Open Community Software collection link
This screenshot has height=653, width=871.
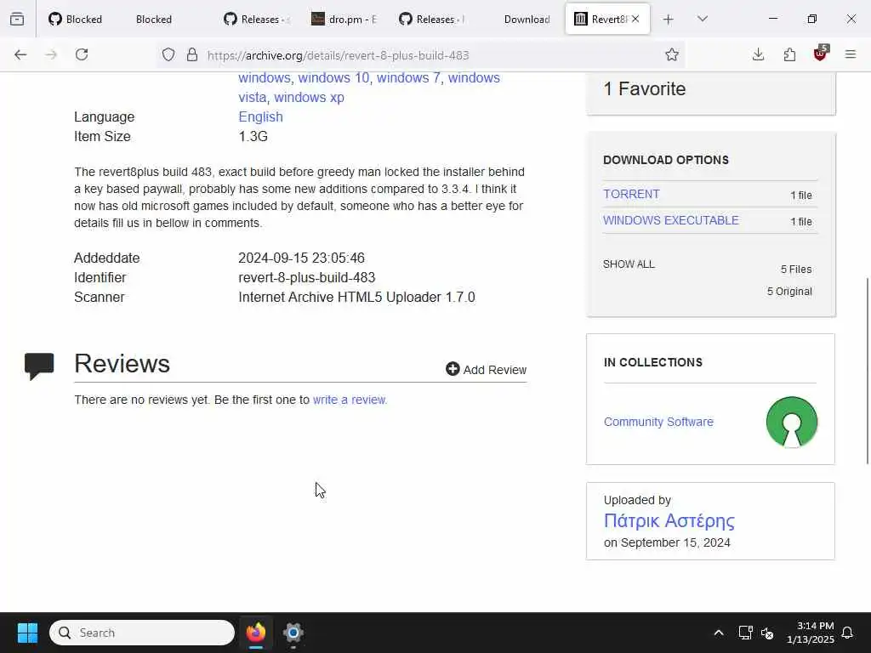pyautogui.click(x=658, y=422)
